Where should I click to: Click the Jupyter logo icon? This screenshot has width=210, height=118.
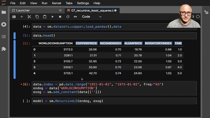(4, 3)
